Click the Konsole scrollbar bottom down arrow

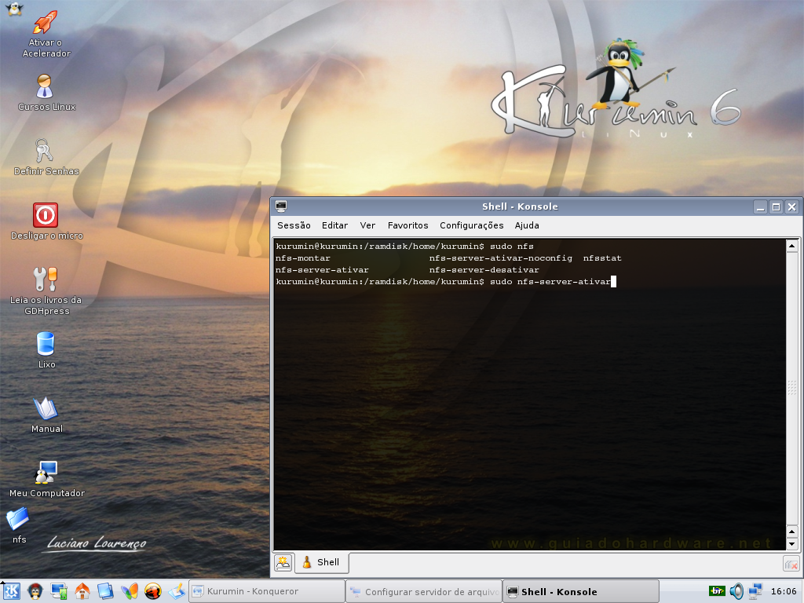pyautogui.click(x=791, y=544)
